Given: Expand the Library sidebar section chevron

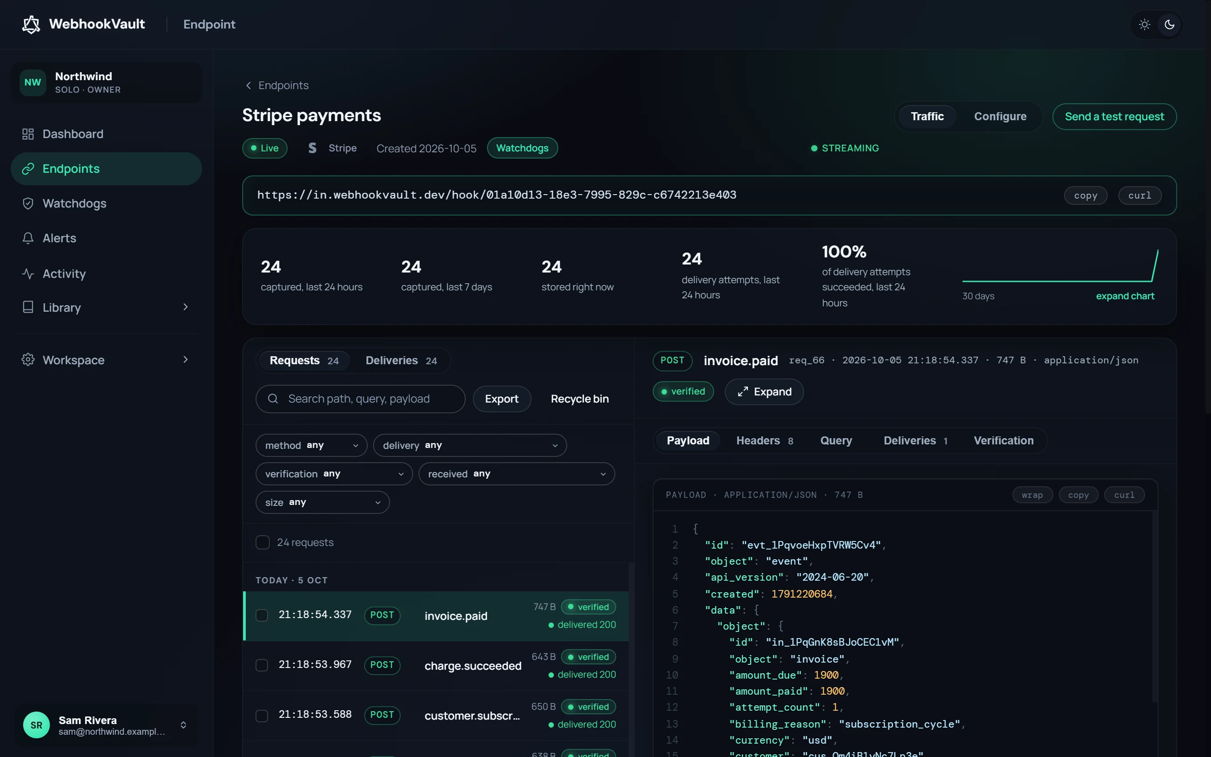Looking at the screenshot, I should [x=186, y=307].
